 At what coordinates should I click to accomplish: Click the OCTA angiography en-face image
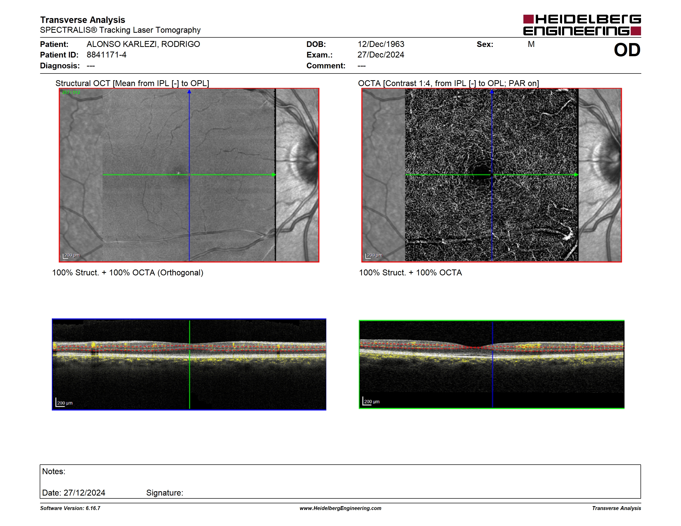point(491,175)
